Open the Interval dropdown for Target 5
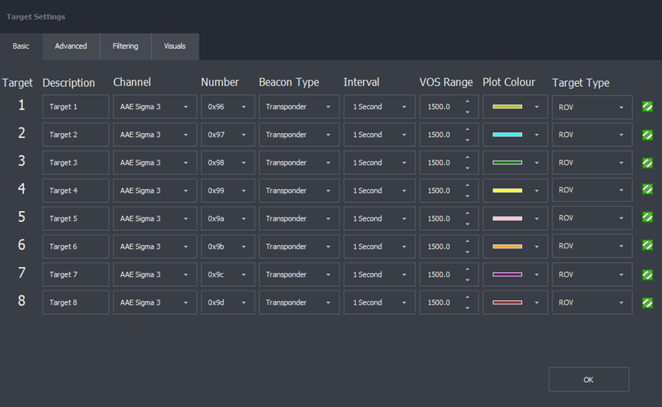Image resolution: width=662 pixels, height=407 pixels. [379, 219]
